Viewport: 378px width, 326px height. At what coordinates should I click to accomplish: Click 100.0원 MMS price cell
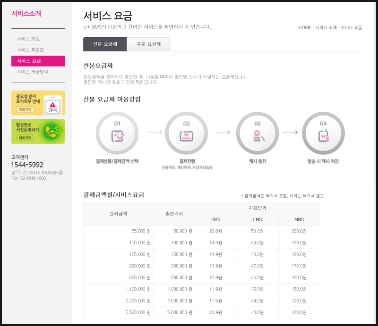(x=299, y=312)
